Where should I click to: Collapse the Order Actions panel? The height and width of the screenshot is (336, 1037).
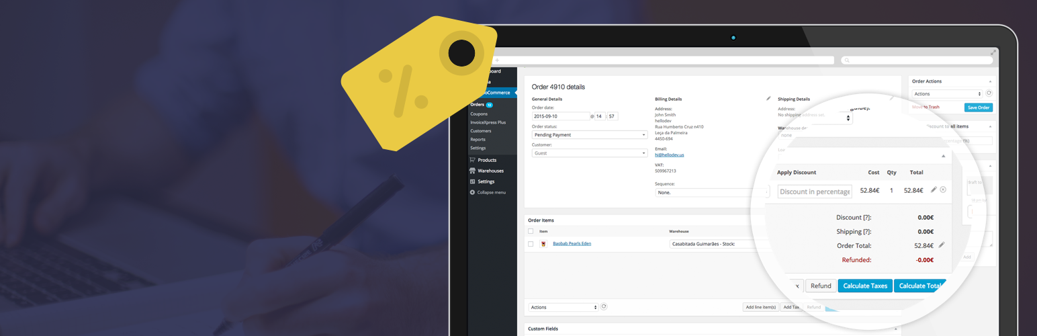pyautogui.click(x=989, y=81)
